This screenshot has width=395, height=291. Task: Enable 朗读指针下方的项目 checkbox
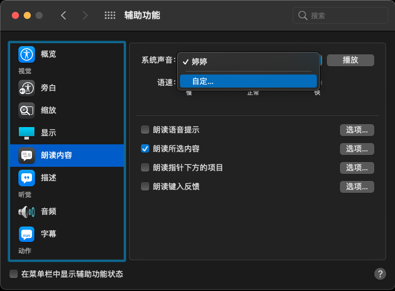[x=145, y=167]
